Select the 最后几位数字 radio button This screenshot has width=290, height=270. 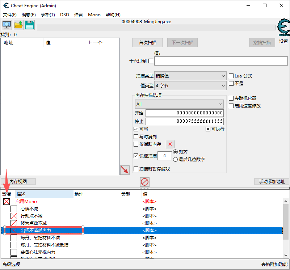click(x=175, y=159)
